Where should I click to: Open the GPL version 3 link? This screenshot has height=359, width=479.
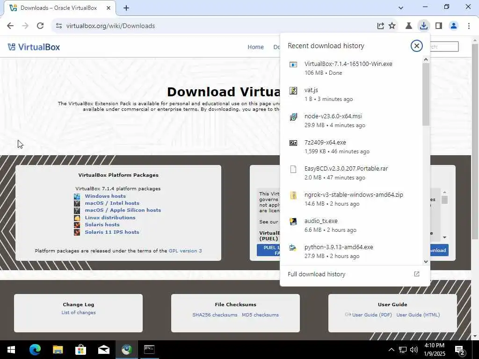(x=185, y=251)
